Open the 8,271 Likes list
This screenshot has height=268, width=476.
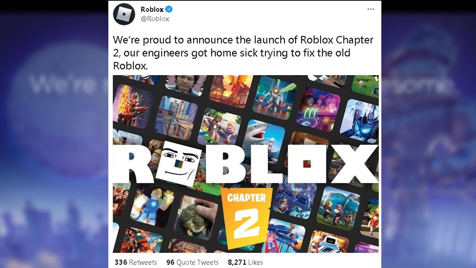tap(245, 262)
